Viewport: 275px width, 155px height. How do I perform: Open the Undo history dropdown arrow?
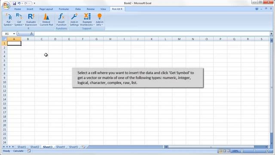click(22, 3)
